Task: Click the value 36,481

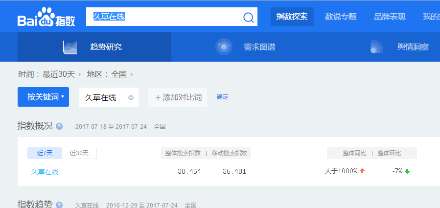Action: click(234, 171)
